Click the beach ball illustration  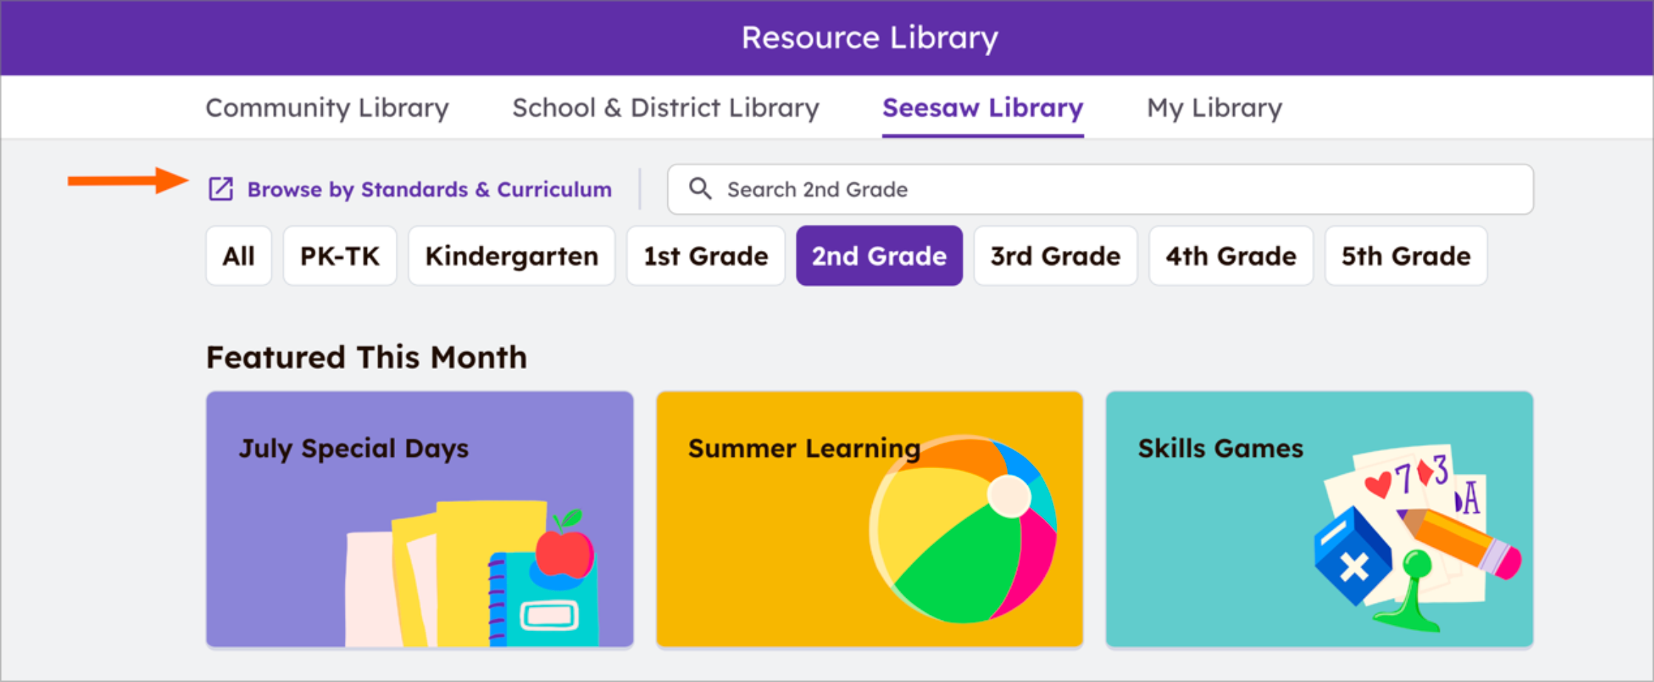tap(963, 529)
